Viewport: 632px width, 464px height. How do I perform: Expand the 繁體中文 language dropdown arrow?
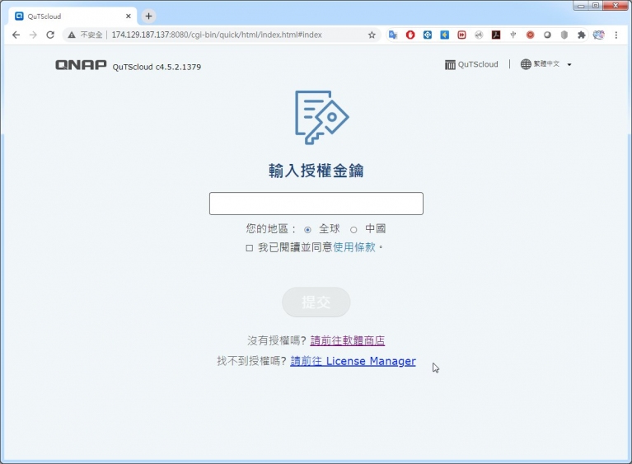[x=569, y=64]
